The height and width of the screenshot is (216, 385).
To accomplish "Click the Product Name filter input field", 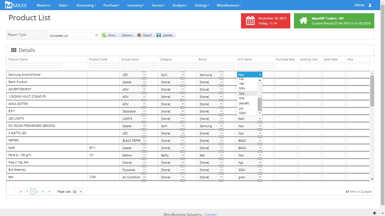I will pos(35,66).
